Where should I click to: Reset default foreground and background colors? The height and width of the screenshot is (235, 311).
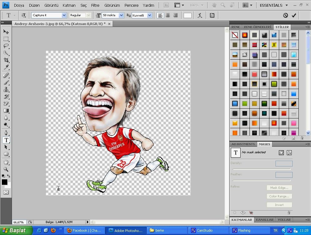pyautogui.click(x=3, y=176)
